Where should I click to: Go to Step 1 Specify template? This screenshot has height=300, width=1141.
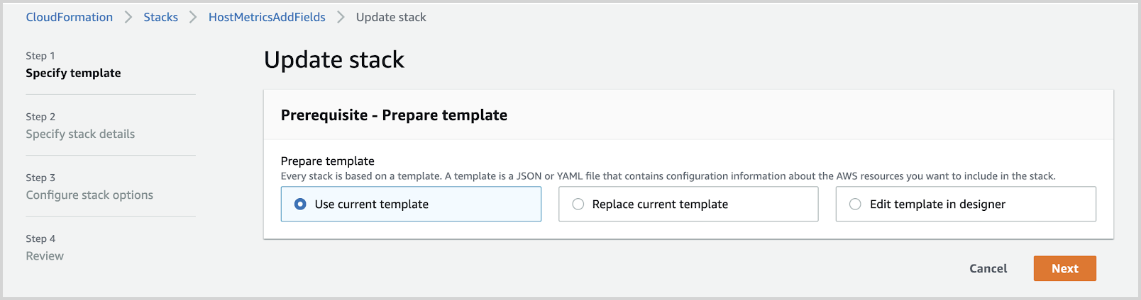pyautogui.click(x=73, y=73)
